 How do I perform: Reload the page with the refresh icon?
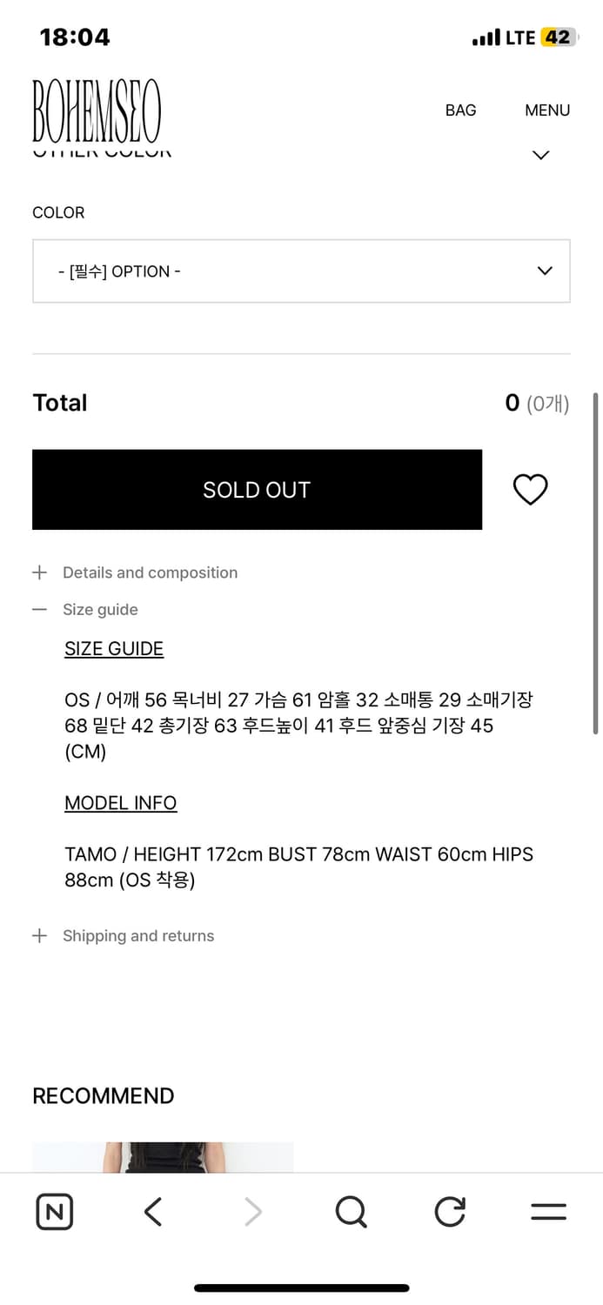point(449,1211)
